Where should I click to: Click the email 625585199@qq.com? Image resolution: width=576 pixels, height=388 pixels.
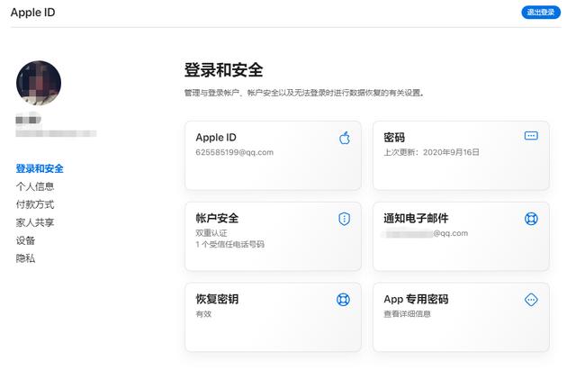(234, 152)
